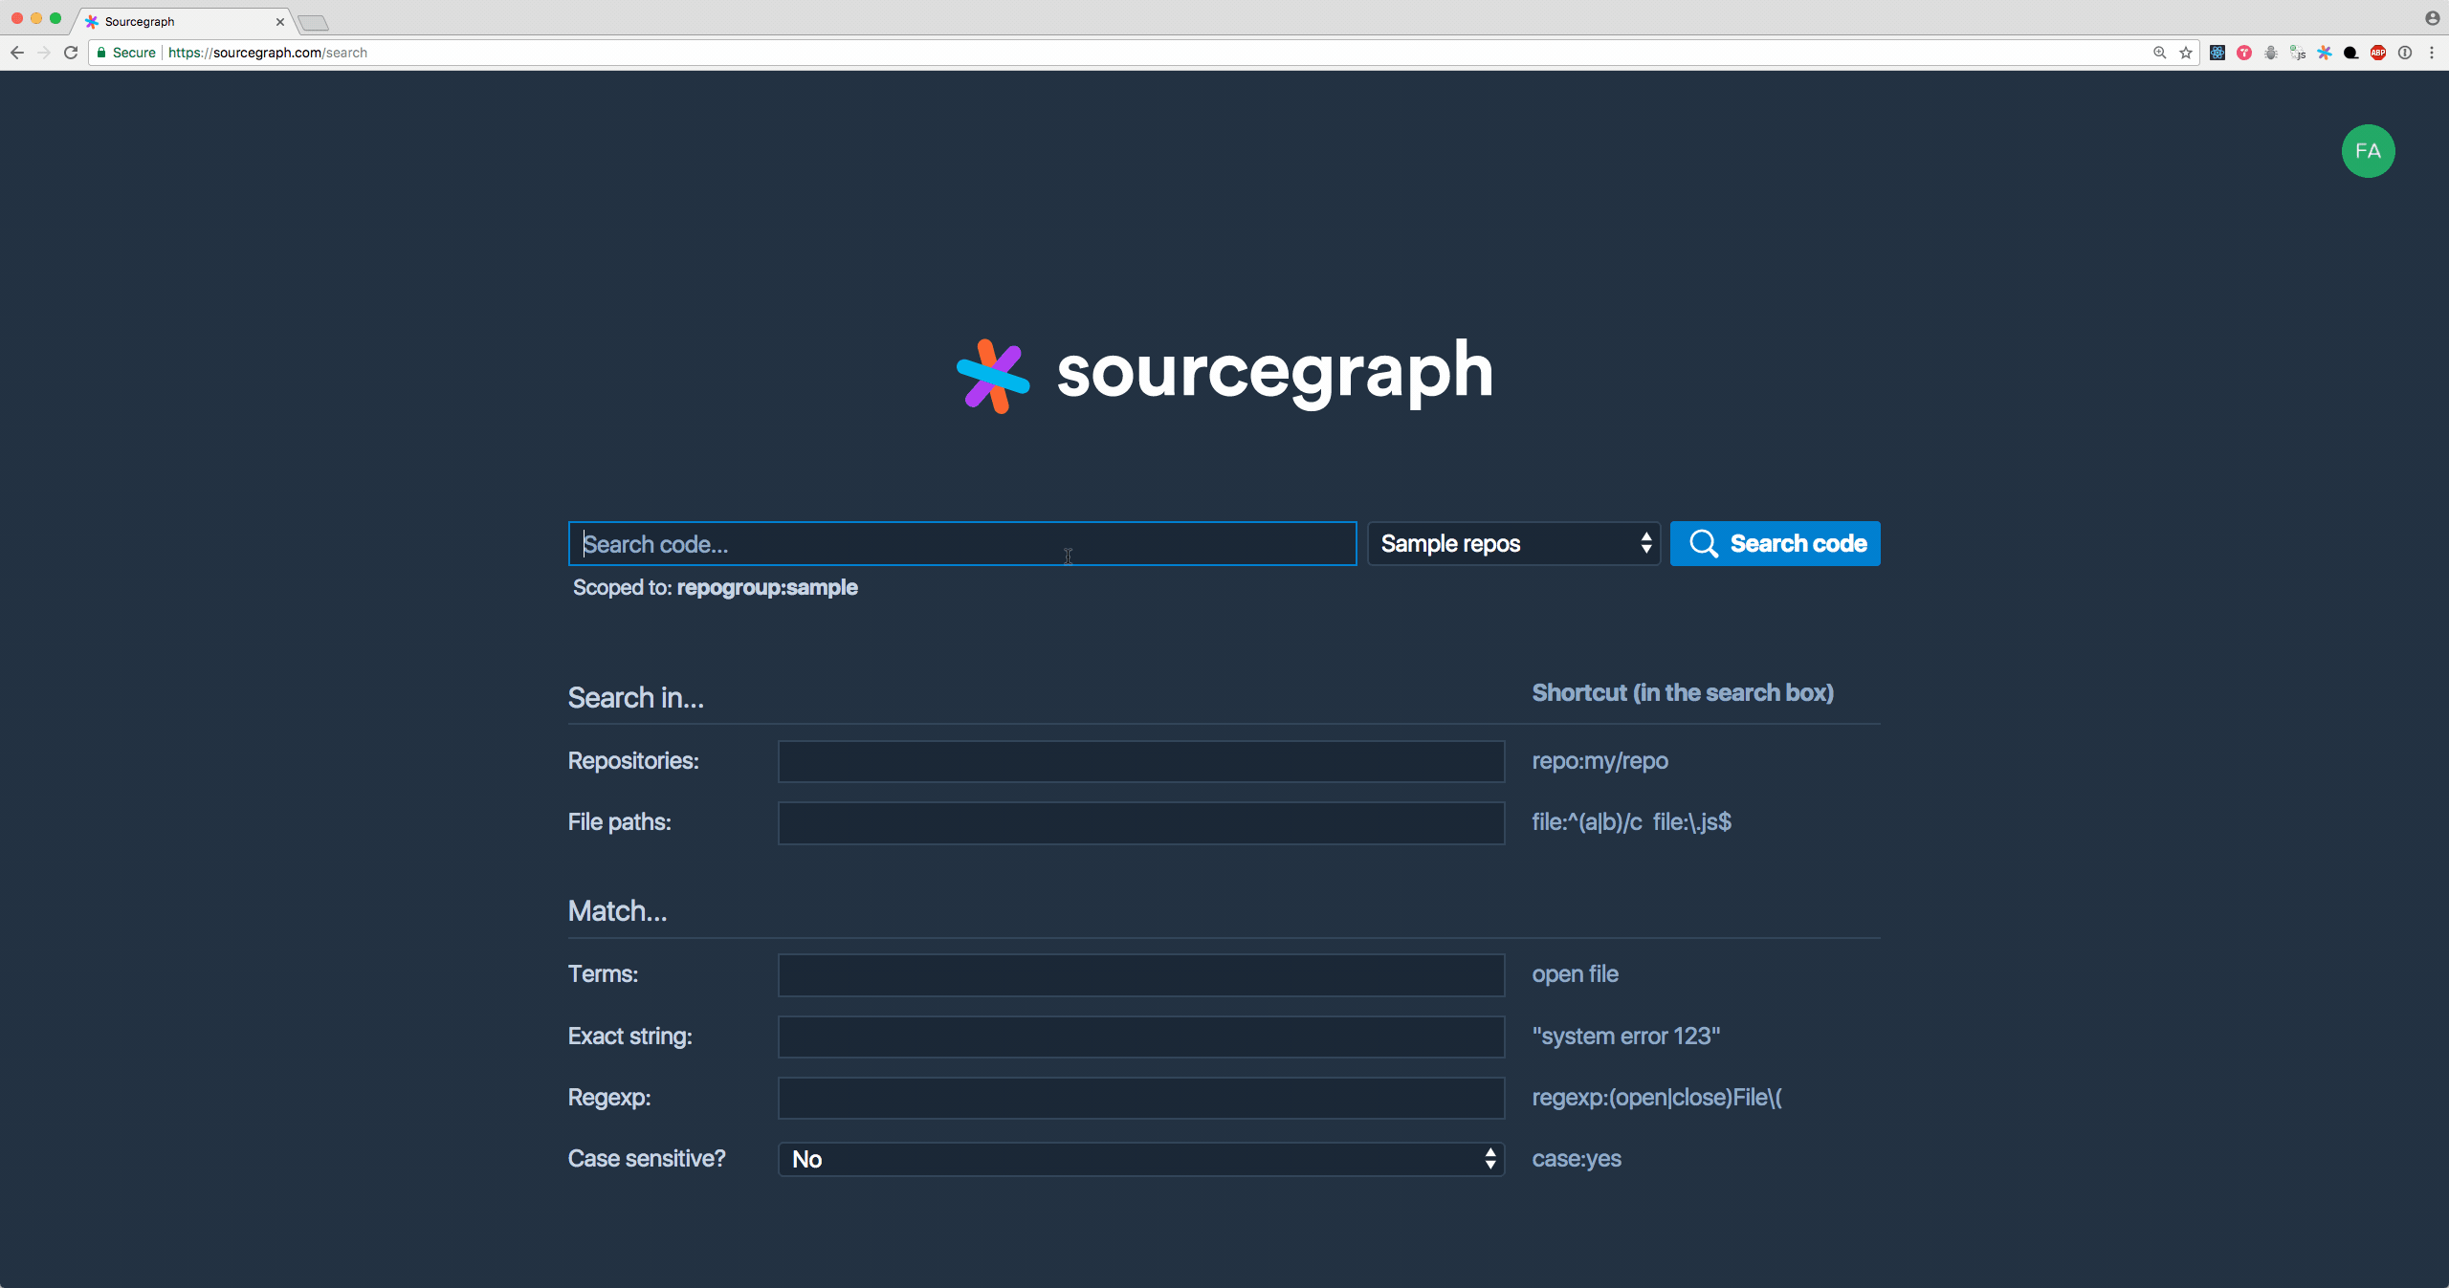This screenshot has height=1288, width=2449.
Task: Open the Adblock Plus extension
Action: (x=2377, y=53)
